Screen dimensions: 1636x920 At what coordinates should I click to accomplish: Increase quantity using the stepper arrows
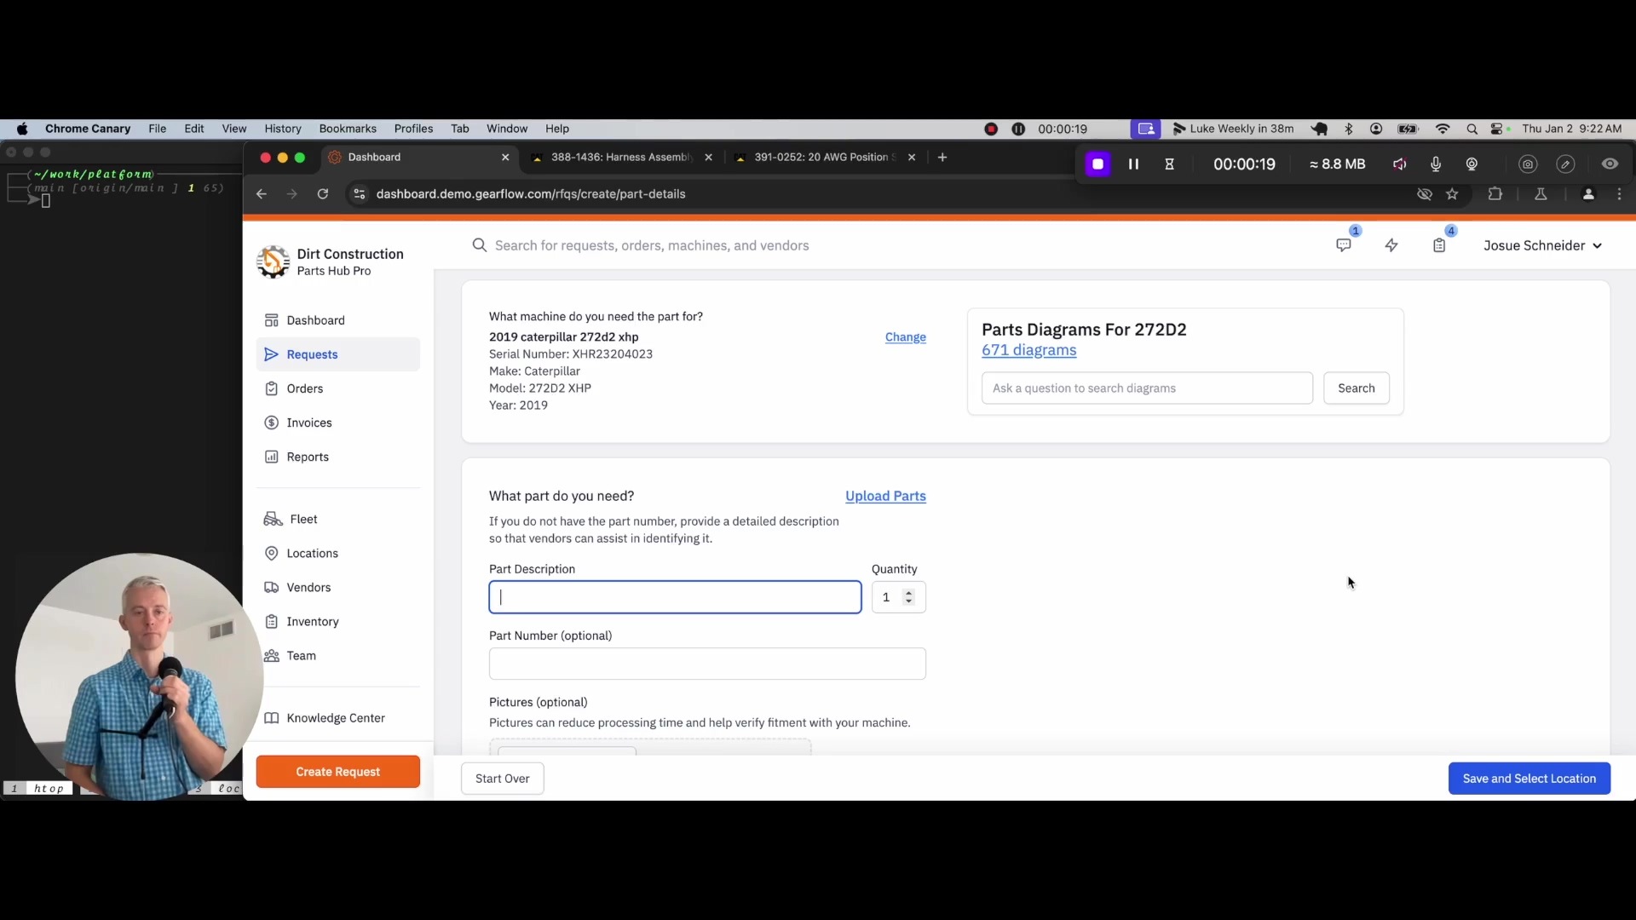908,592
